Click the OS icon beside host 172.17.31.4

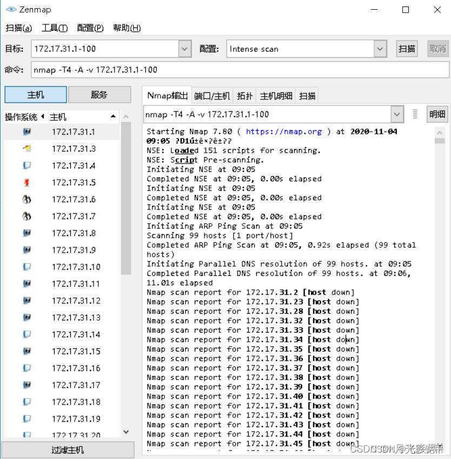pyautogui.click(x=26, y=165)
